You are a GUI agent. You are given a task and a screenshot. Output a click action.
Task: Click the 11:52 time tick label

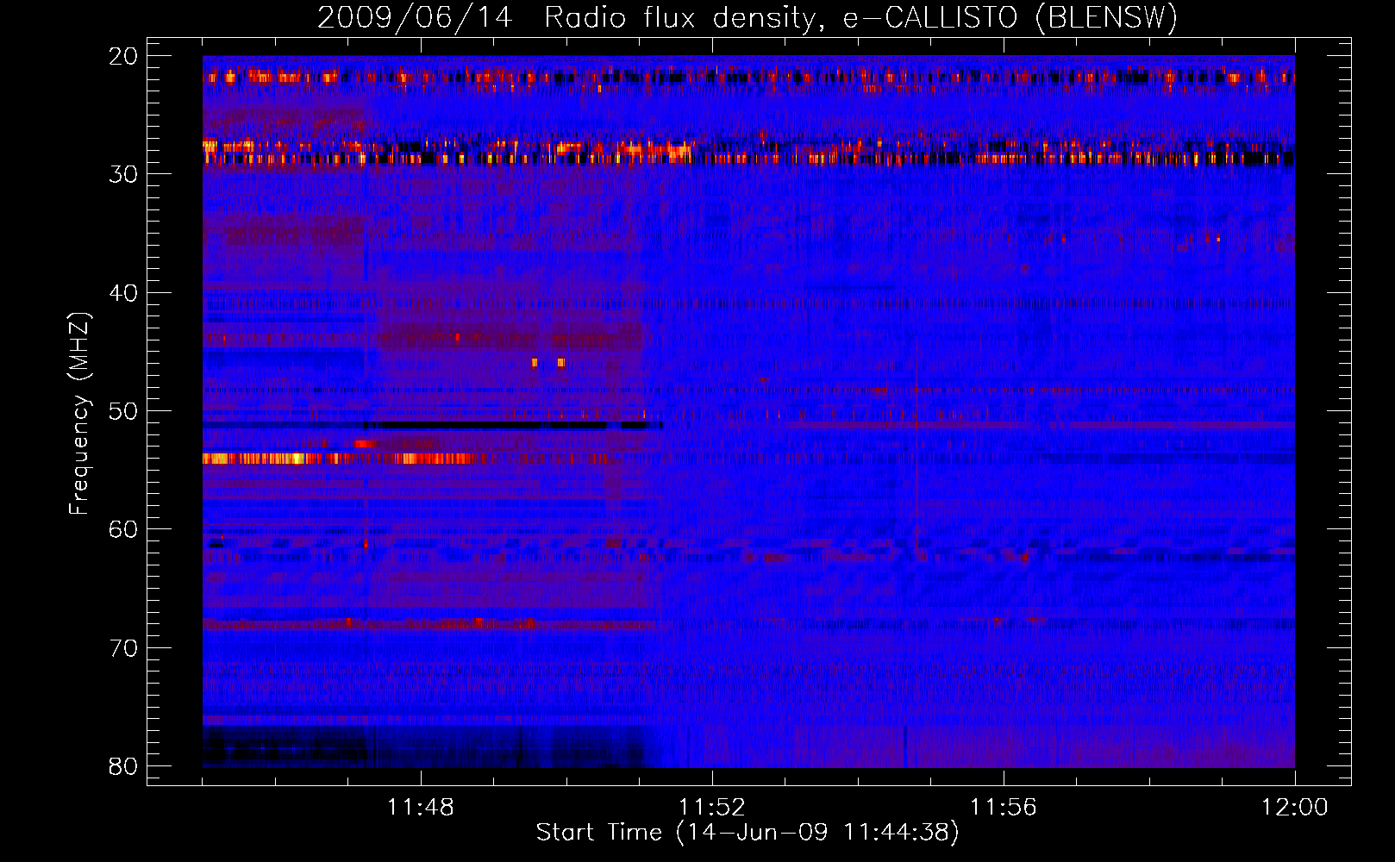coord(712,808)
